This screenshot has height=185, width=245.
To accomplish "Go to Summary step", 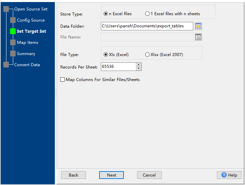I will pyautogui.click(x=26, y=54).
